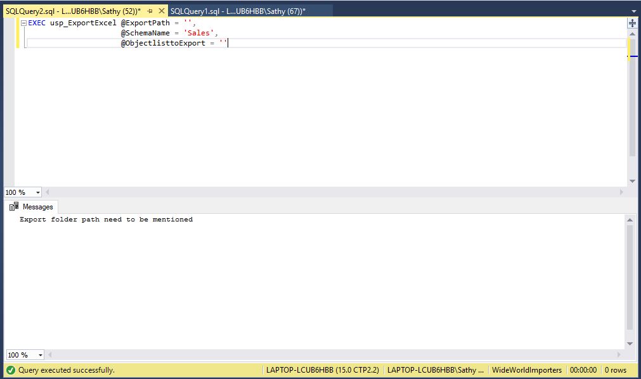Click the EXEC keyword in editor
This screenshot has height=379, width=641.
[37, 23]
